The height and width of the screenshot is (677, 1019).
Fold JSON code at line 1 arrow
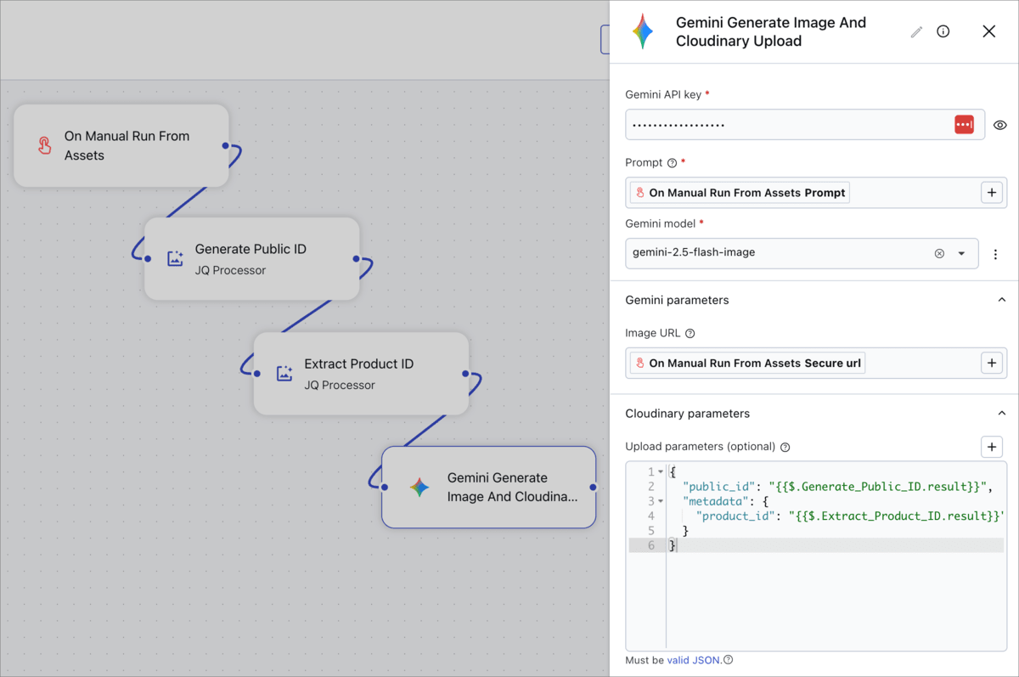pyautogui.click(x=661, y=471)
